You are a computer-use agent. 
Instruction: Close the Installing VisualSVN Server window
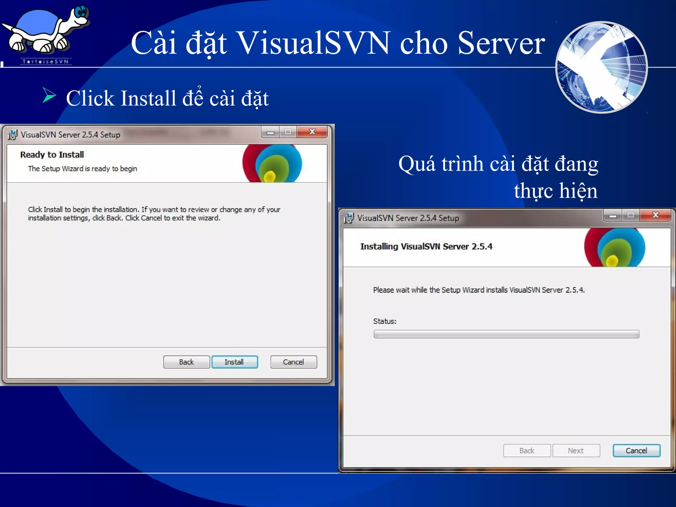656,215
